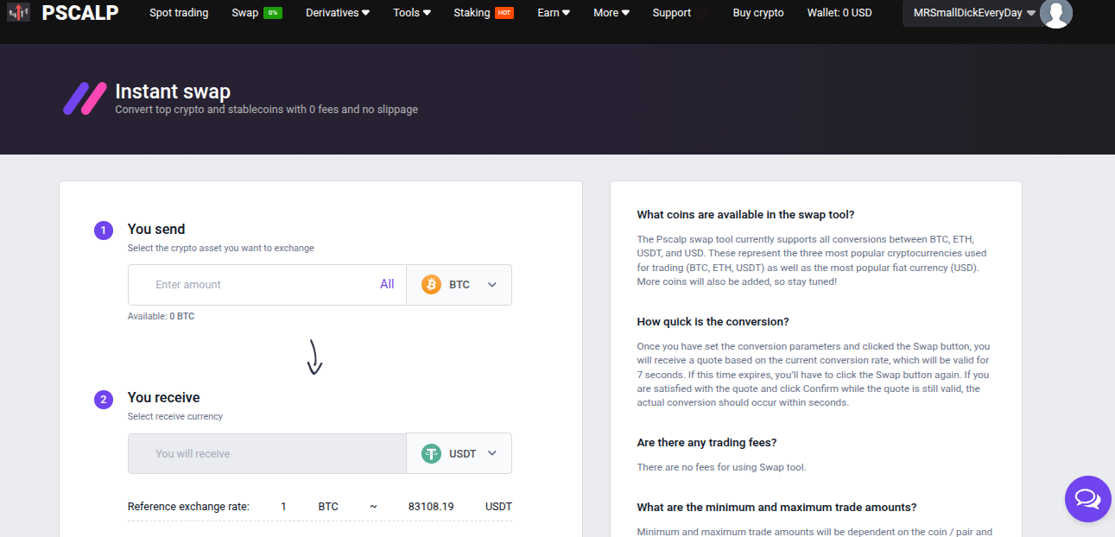
Task: Open the Support page
Action: (x=672, y=13)
